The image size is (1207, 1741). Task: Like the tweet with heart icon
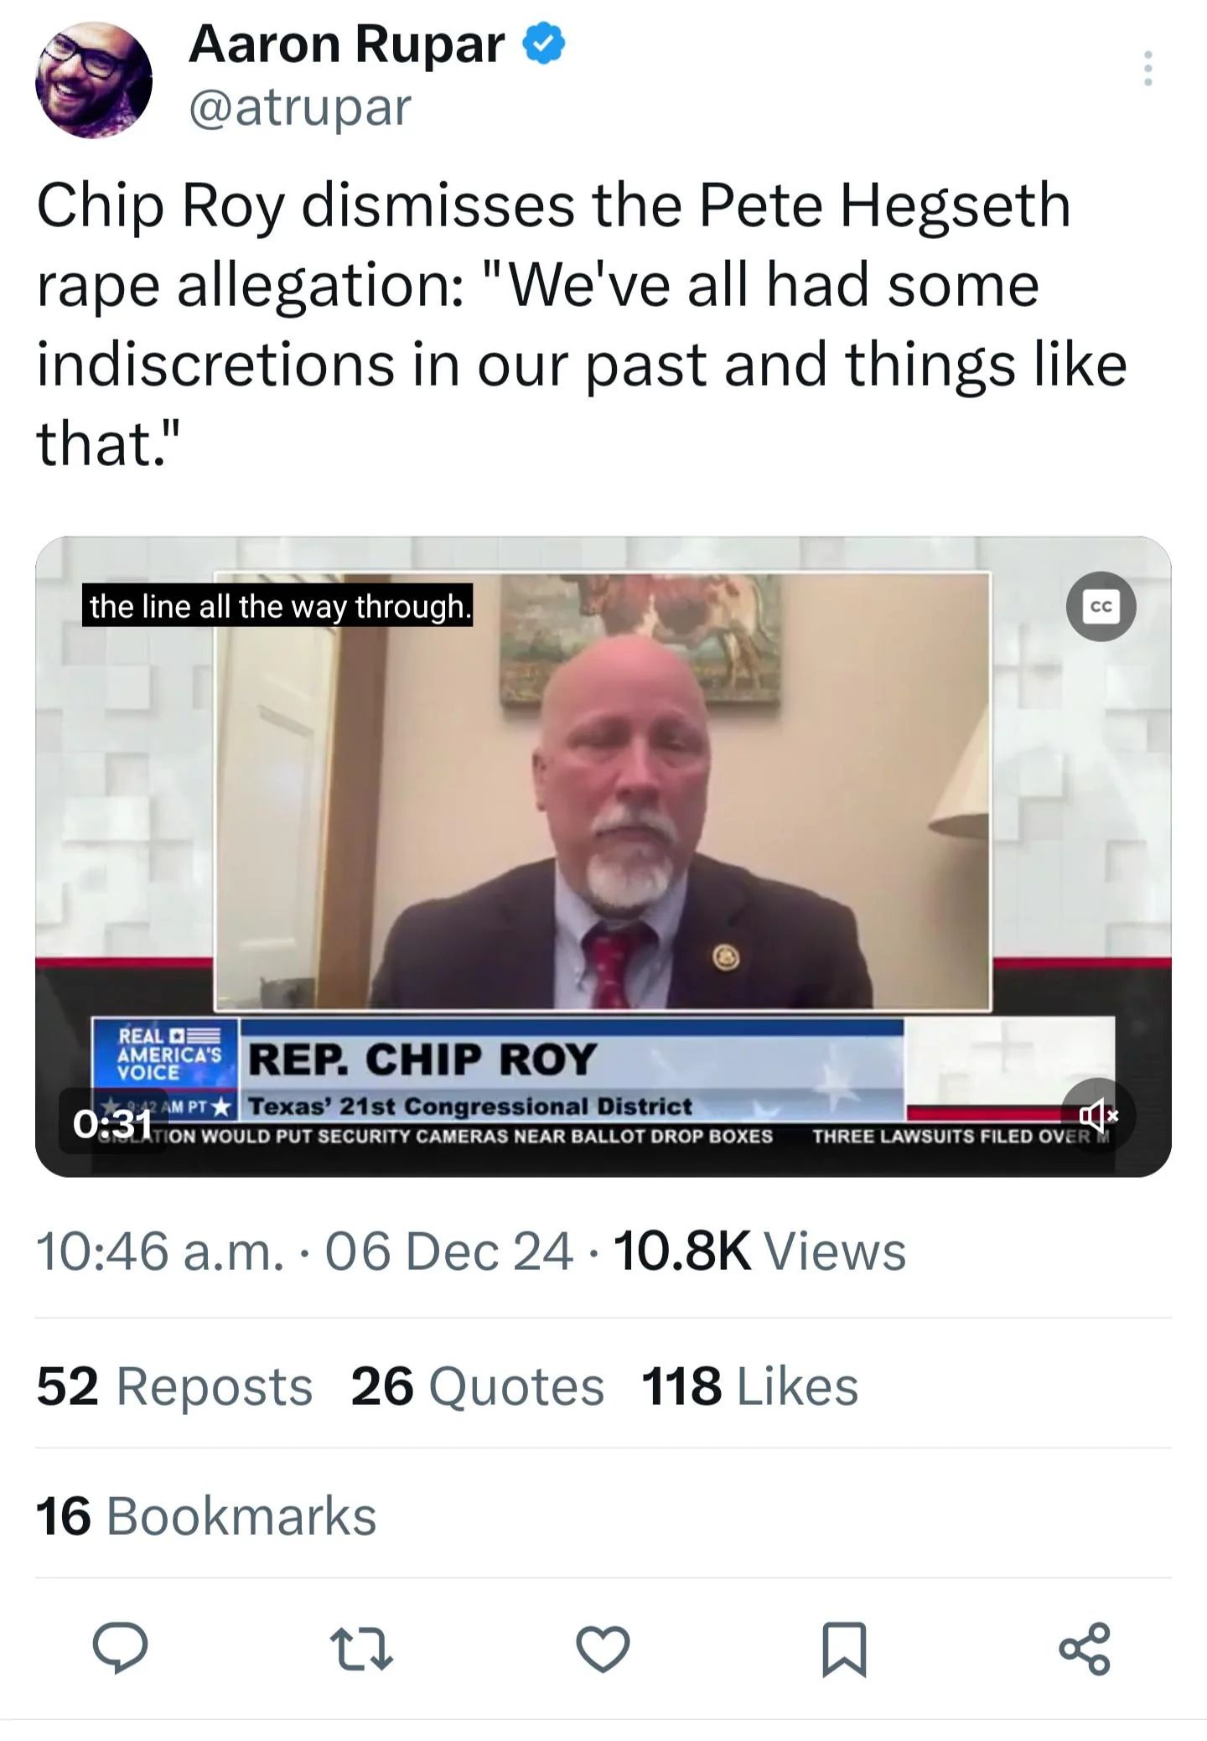pyautogui.click(x=603, y=1649)
